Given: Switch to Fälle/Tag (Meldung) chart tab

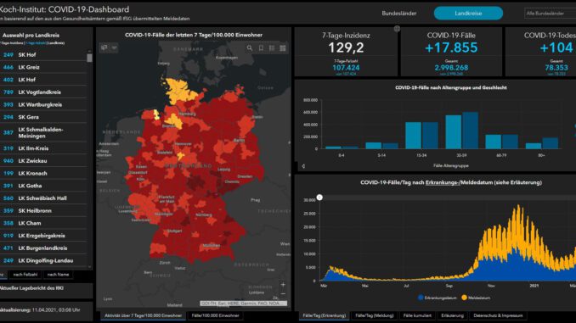Looking at the screenshot, I should [x=375, y=315].
